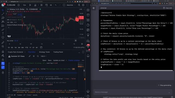Screen dimensions: 175x98
Task: Click Save in the Pine Editor
Action: pos(50,60)
